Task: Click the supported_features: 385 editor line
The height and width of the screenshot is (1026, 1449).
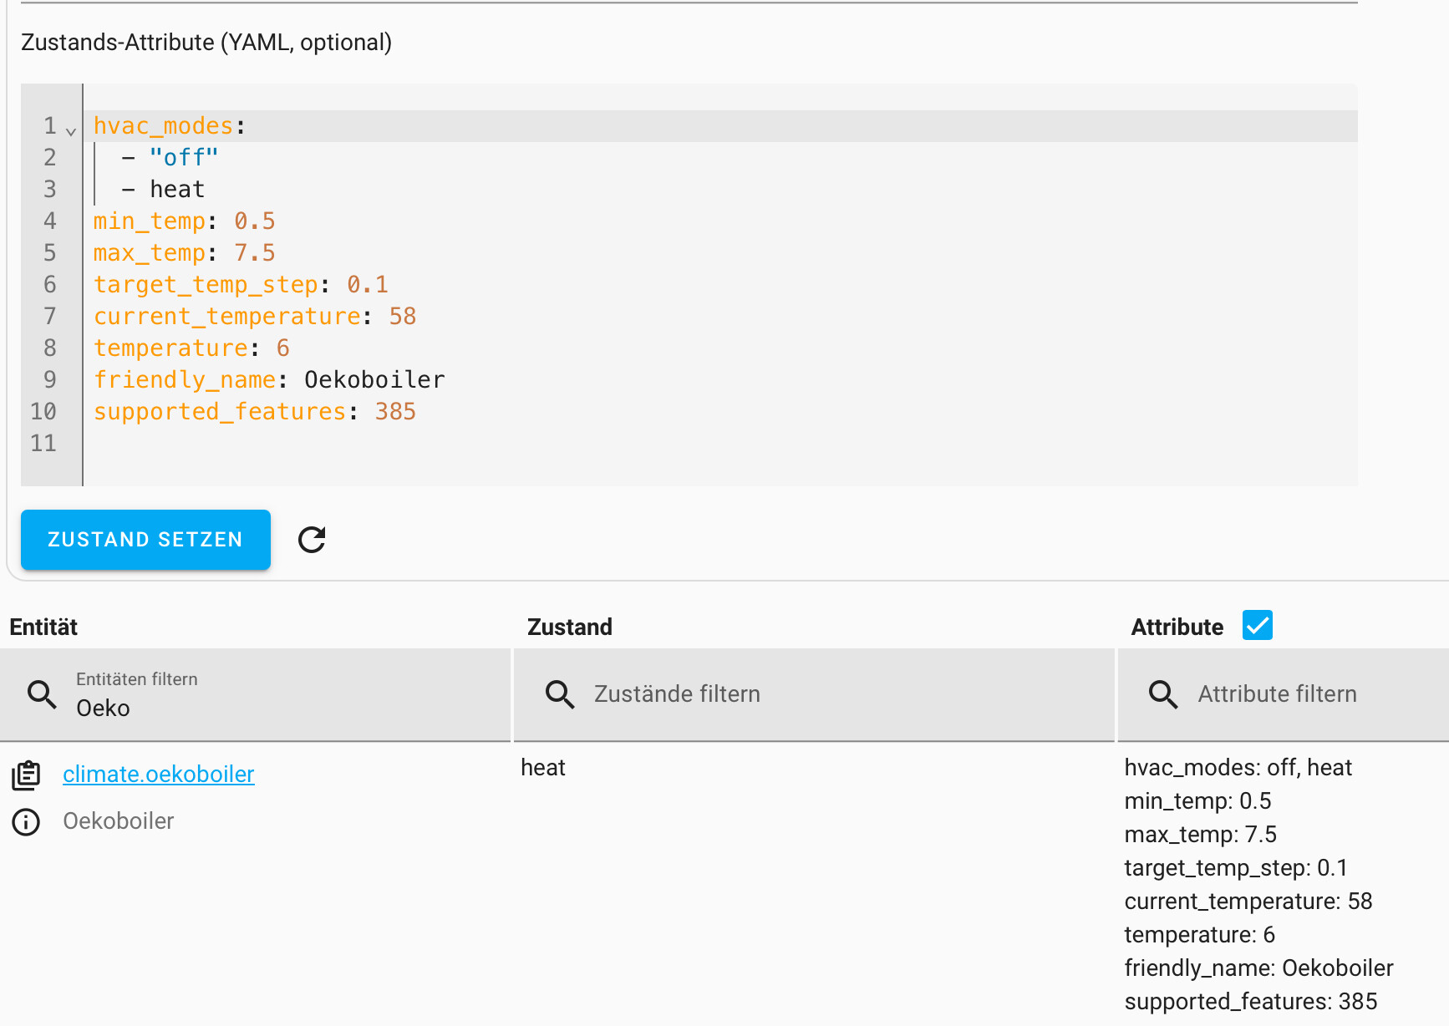Action: (x=255, y=412)
